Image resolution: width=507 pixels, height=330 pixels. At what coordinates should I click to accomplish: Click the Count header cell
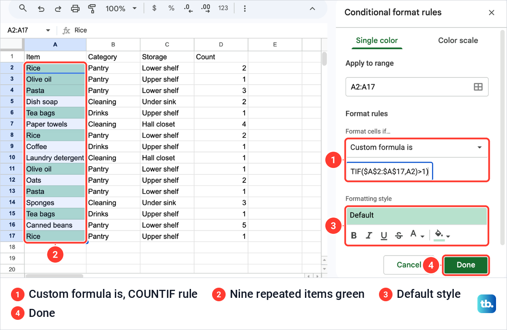click(x=221, y=57)
